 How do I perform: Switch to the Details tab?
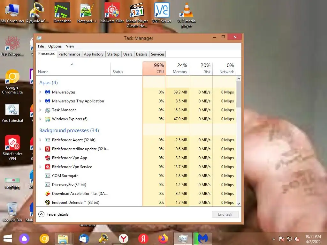pos(141,54)
